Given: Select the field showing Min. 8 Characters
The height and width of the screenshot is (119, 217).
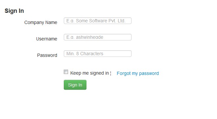Looking at the screenshot, I should [x=98, y=54].
